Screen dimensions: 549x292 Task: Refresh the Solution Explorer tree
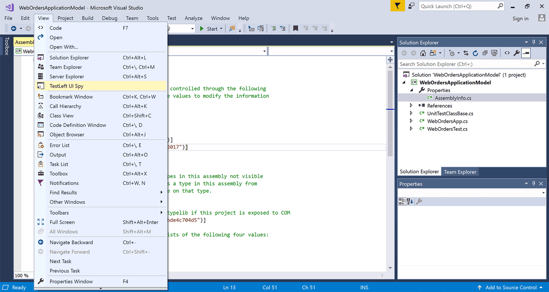pyautogui.click(x=475, y=53)
